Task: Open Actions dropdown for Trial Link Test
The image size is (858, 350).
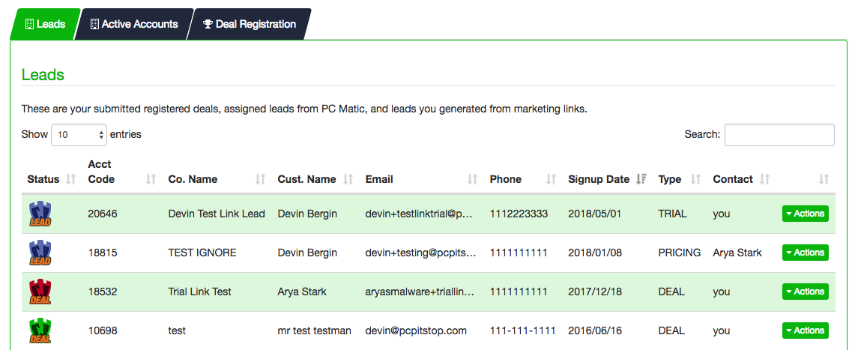Action: pos(805,292)
